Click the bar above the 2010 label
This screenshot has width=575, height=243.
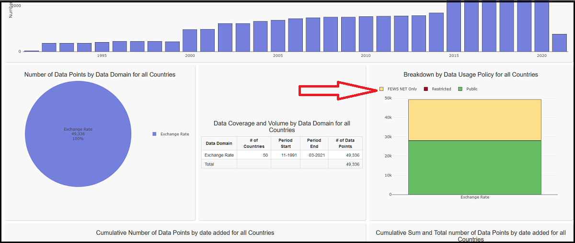tap(366, 34)
